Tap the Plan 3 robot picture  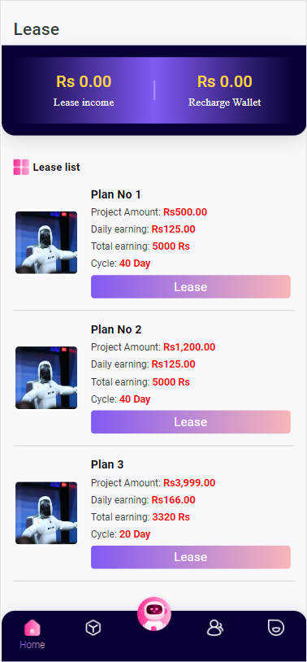[x=46, y=513]
